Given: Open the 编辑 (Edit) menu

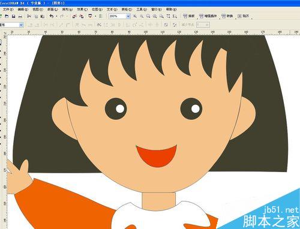Looking at the screenshot, I should pyautogui.click(x=23, y=10).
